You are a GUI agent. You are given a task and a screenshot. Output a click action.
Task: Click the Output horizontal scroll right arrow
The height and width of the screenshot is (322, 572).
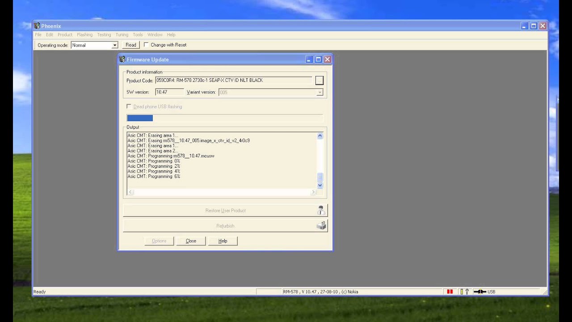(313, 192)
